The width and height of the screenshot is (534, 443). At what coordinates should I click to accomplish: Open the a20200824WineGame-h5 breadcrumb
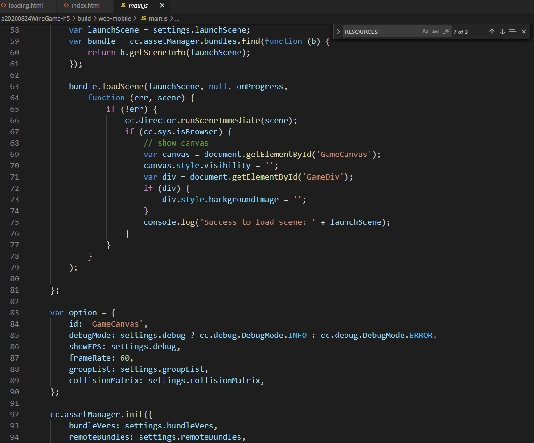tap(35, 19)
